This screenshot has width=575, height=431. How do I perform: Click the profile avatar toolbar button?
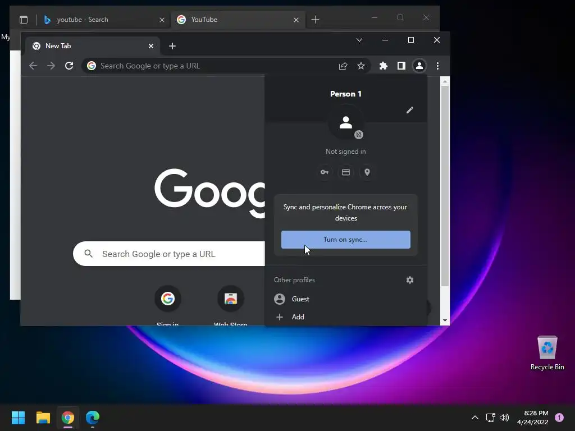pos(419,66)
